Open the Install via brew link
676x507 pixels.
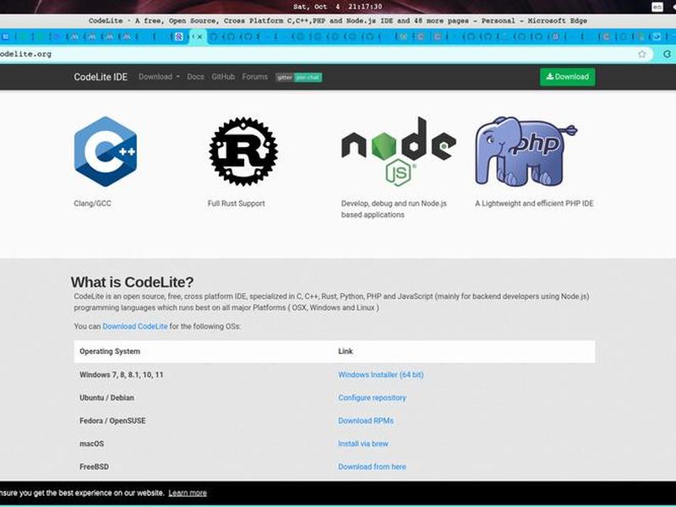tap(363, 444)
